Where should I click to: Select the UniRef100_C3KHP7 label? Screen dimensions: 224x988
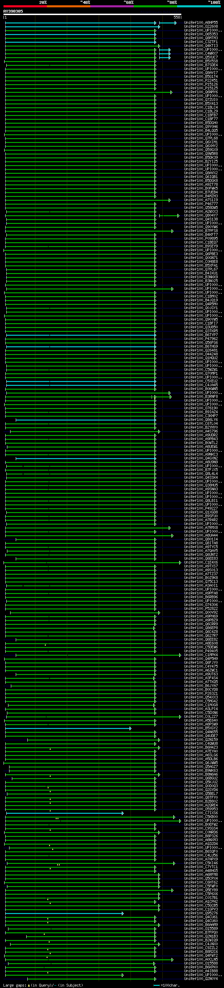click(201, 416)
